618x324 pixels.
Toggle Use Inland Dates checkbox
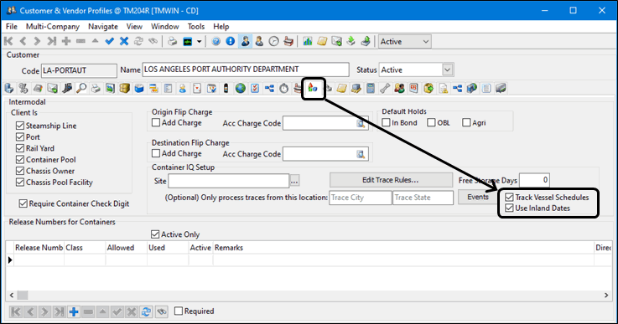509,208
